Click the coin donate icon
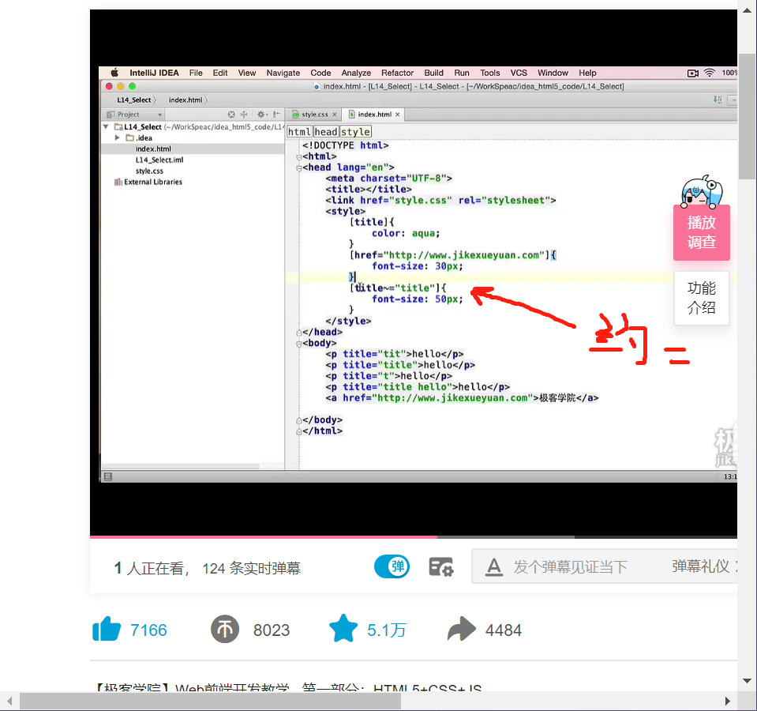This screenshot has width=757, height=711. [x=225, y=629]
